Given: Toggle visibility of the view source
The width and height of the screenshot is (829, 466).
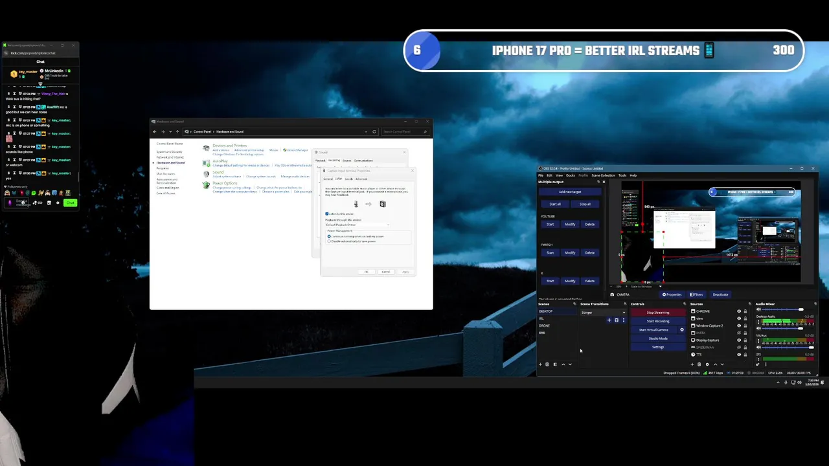Looking at the screenshot, I should (x=739, y=318).
